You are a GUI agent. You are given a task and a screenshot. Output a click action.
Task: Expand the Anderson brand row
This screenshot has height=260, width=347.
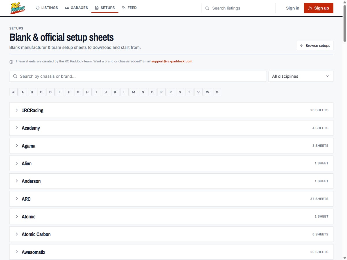pos(171,181)
